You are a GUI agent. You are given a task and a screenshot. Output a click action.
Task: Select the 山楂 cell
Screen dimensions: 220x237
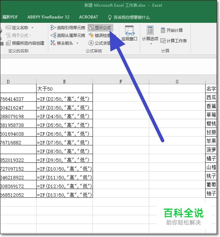[x=211, y=167]
